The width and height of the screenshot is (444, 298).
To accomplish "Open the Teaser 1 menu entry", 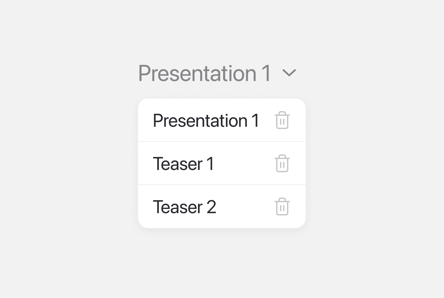I will point(183,164).
